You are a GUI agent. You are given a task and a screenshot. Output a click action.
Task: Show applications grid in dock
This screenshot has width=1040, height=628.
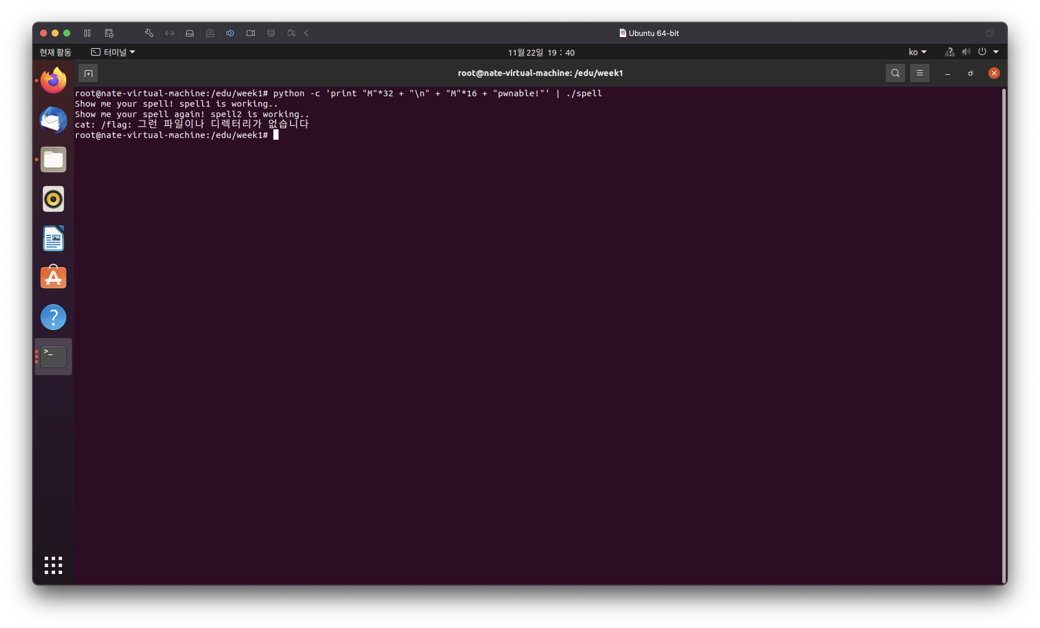[x=53, y=565]
